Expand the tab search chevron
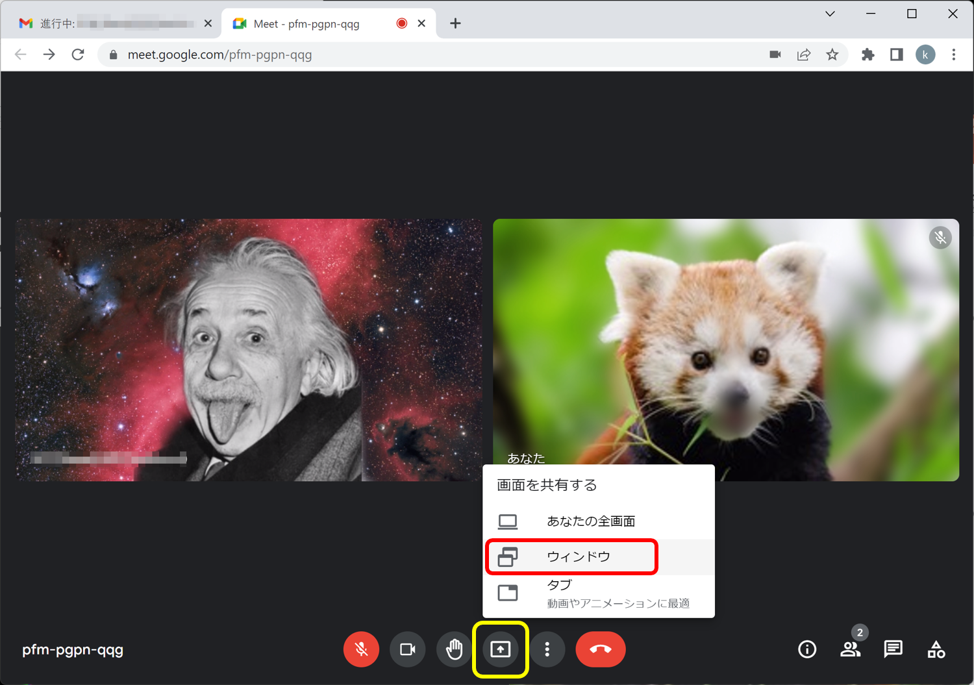The height and width of the screenshot is (685, 974). (x=830, y=14)
